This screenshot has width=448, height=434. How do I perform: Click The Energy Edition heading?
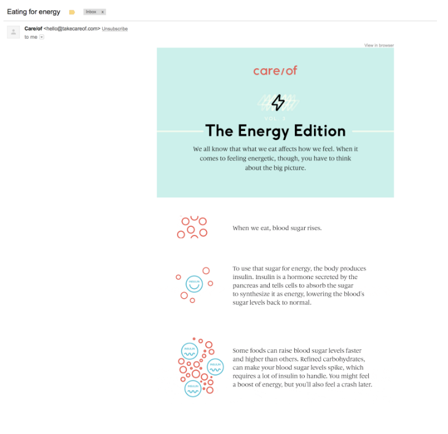[x=275, y=131]
